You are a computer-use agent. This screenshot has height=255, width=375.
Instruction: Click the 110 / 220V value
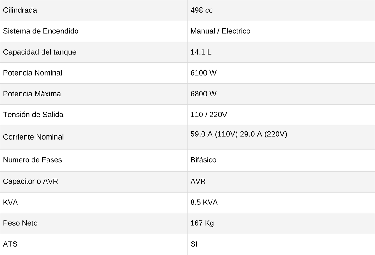209,115
